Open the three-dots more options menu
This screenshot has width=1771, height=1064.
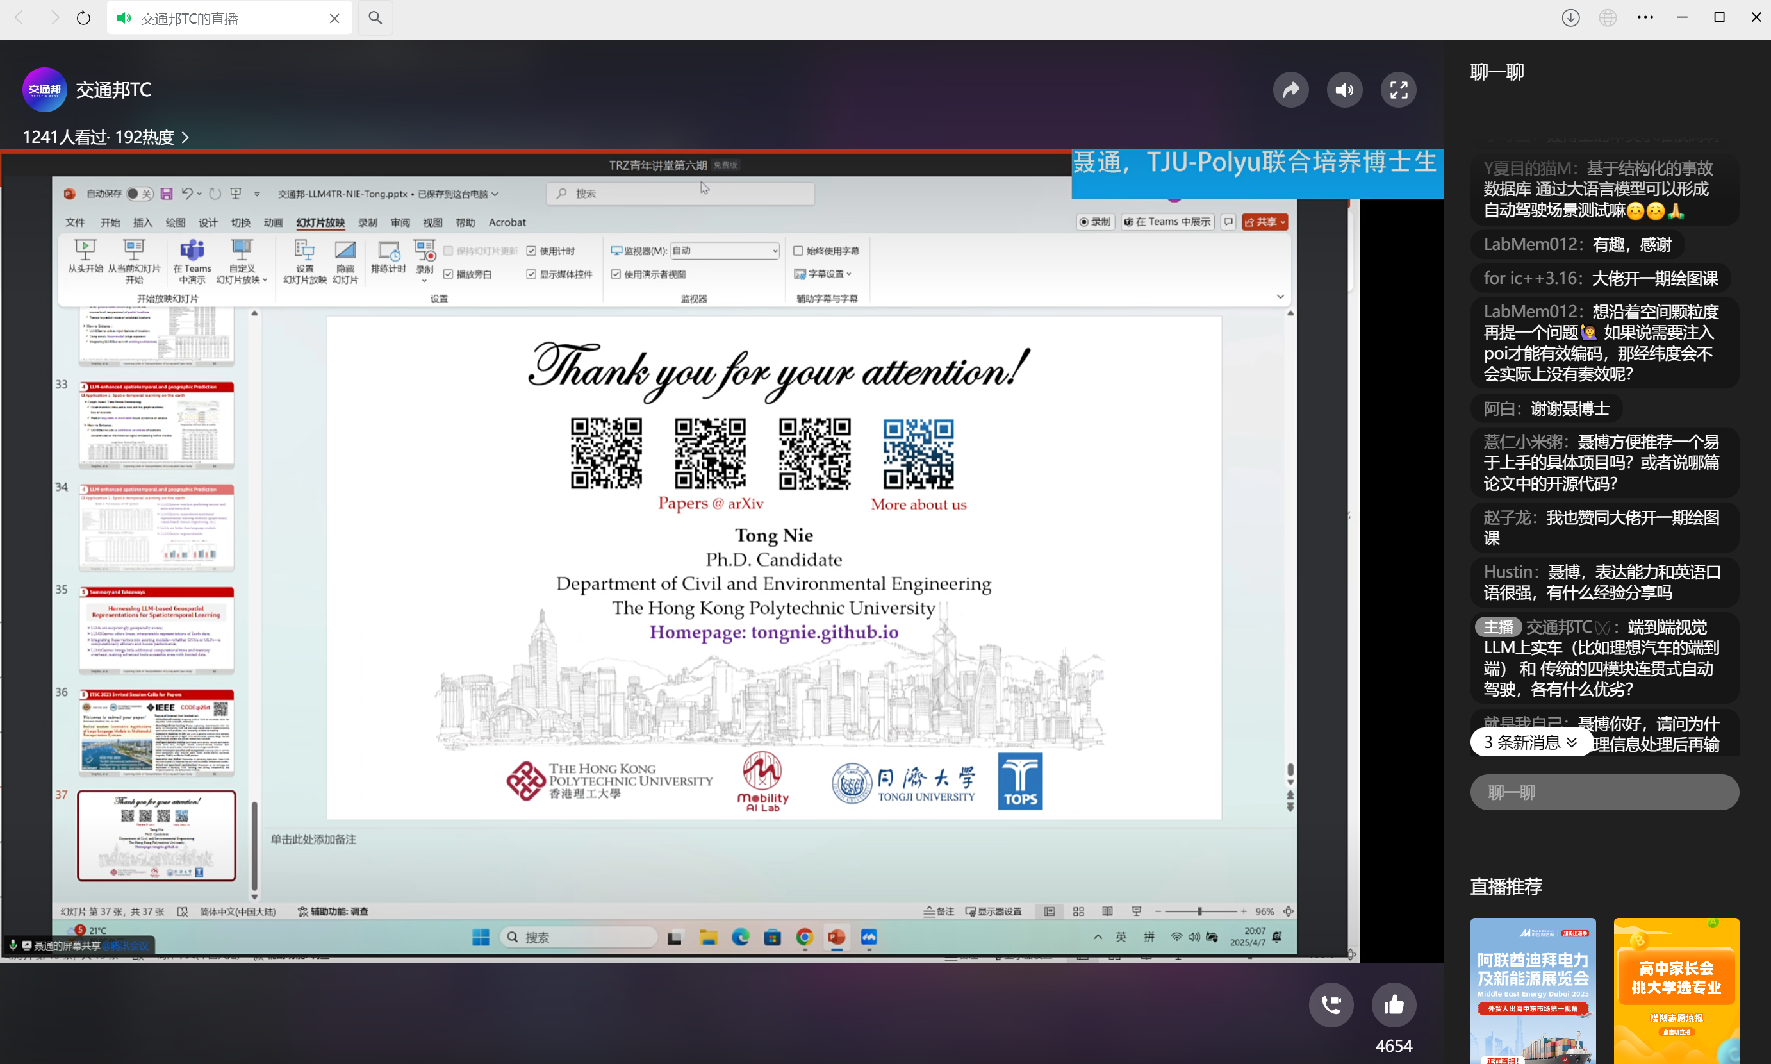1645,17
